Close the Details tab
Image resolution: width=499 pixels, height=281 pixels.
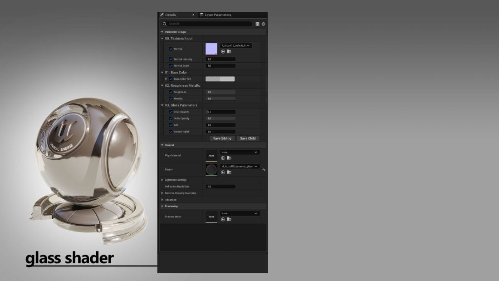[x=193, y=15]
